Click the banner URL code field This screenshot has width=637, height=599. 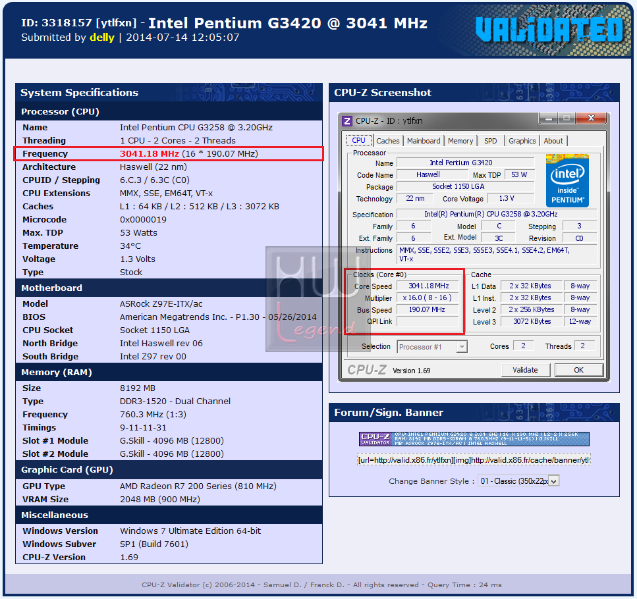474,460
